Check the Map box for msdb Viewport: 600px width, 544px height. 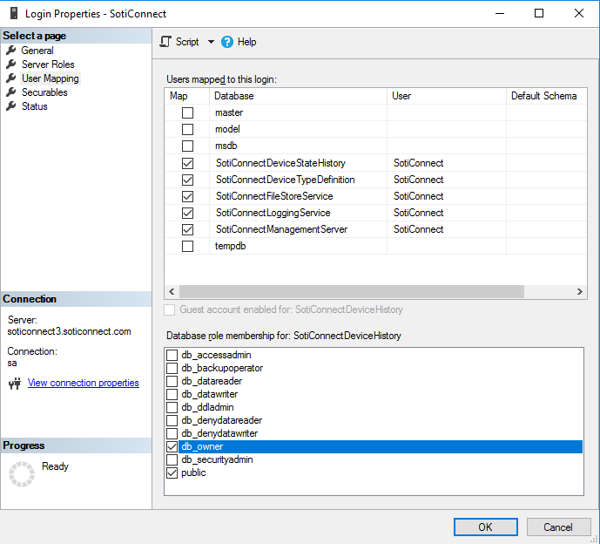tap(187, 146)
